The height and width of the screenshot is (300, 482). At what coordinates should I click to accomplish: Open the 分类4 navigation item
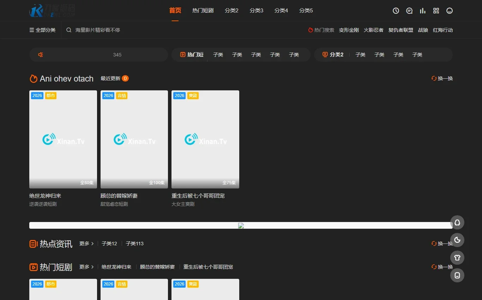[x=281, y=11]
